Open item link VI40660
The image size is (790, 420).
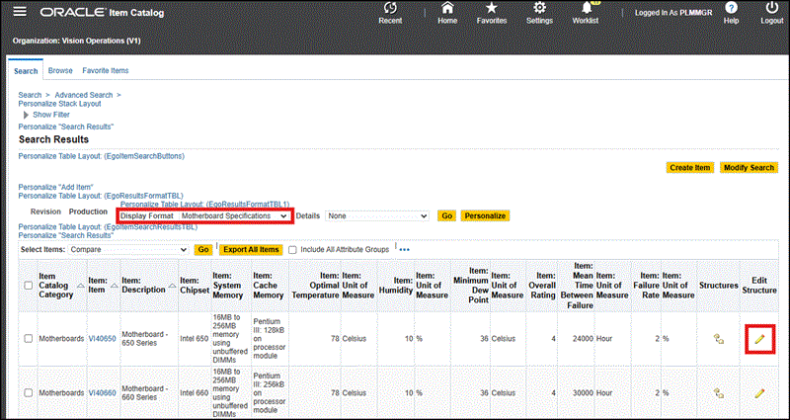click(103, 392)
